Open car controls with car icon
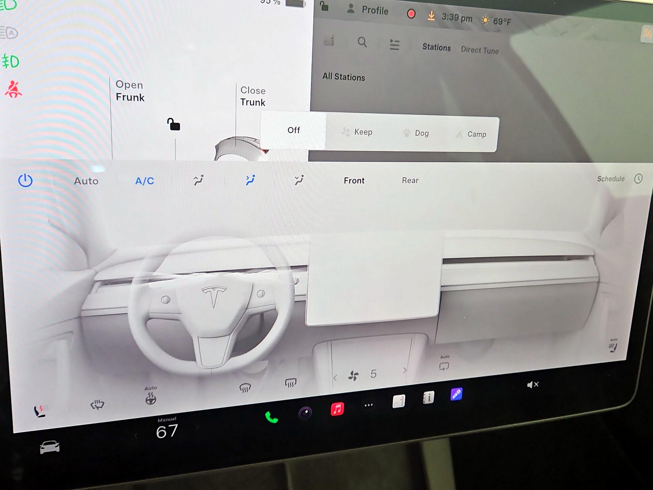Viewport: 653px width, 490px height. pos(50,447)
